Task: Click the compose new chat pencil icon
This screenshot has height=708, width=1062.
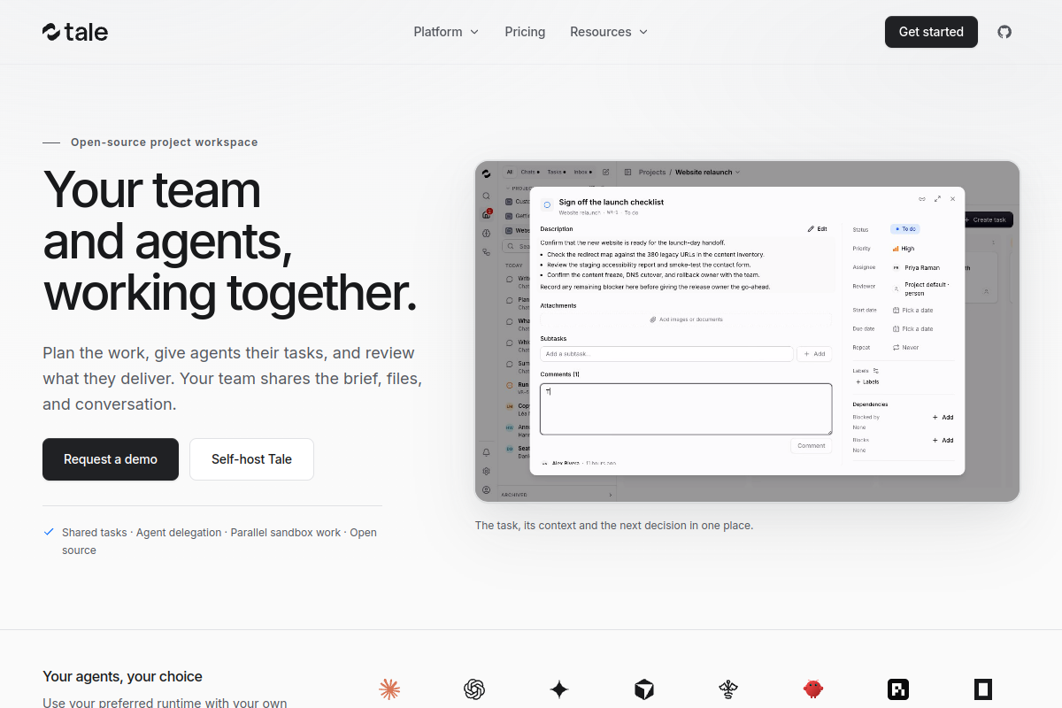Action: 606,172
